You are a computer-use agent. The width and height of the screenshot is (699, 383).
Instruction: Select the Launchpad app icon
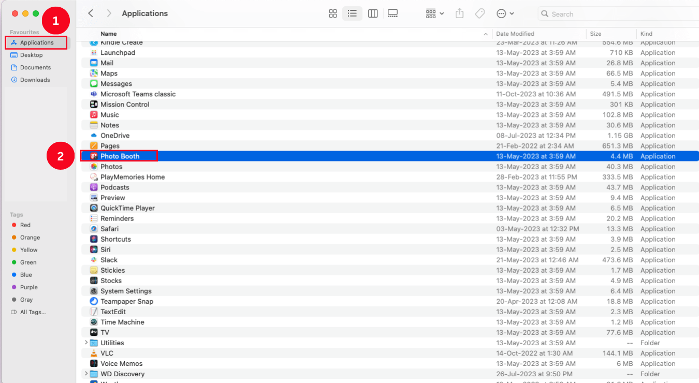[94, 53]
